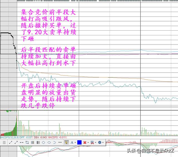Select the line segment drawing tool
Image resolution: width=178 pixels, height=157 pixels.
click(x=11, y=142)
